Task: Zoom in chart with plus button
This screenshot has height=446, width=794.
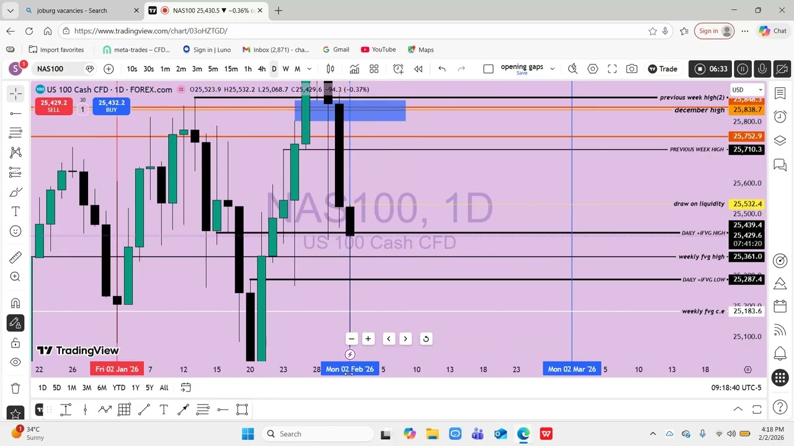Action: (x=368, y=339)
